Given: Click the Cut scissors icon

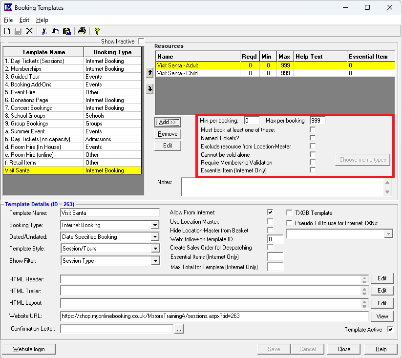Looking at the screenshot, I should [44, 31].
